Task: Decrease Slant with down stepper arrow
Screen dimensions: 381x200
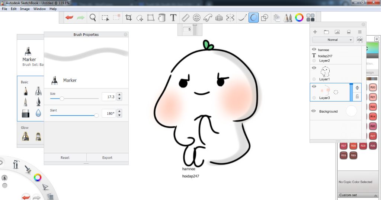Action: (x=119, y=115)
